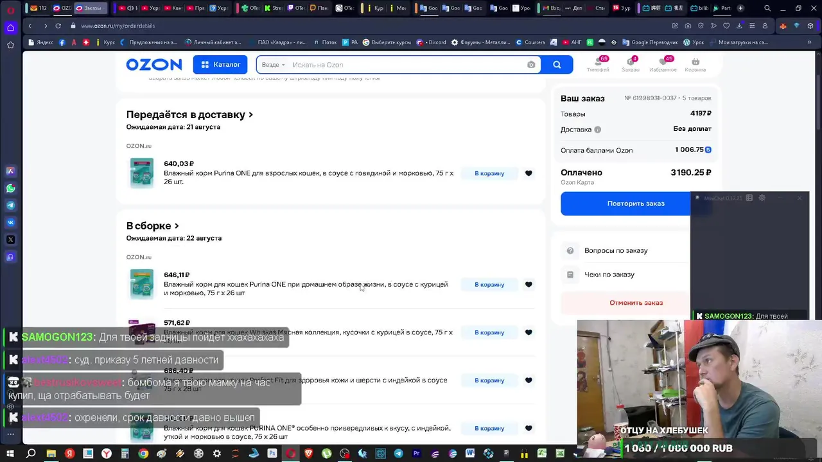Open the Заказы orders icon in header

click(630, 64)
